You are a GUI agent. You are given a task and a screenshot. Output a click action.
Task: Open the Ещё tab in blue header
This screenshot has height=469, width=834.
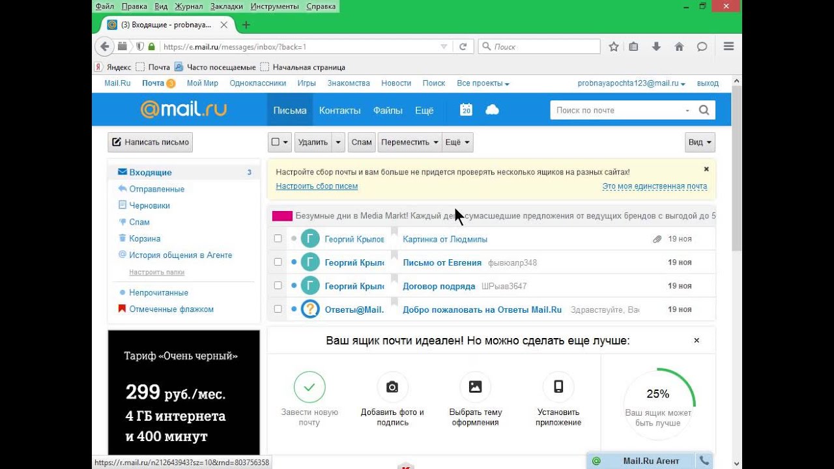[424, 110]
